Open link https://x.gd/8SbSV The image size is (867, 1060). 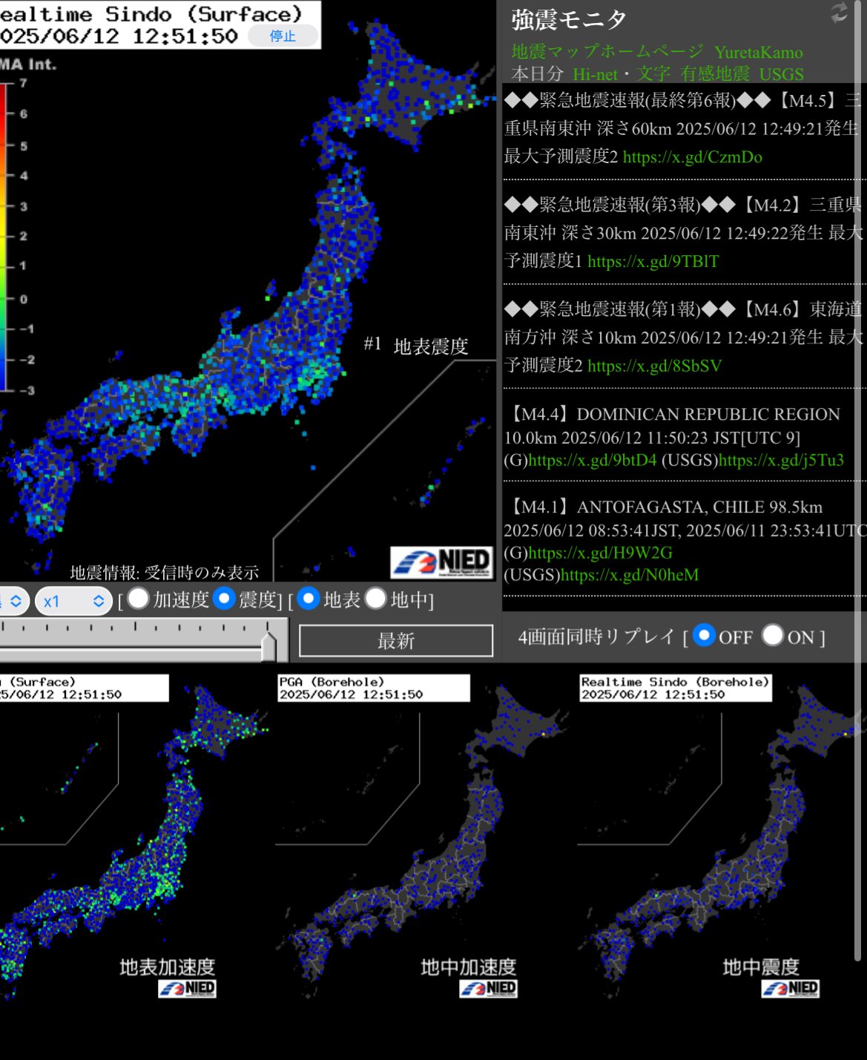point(654,366)
